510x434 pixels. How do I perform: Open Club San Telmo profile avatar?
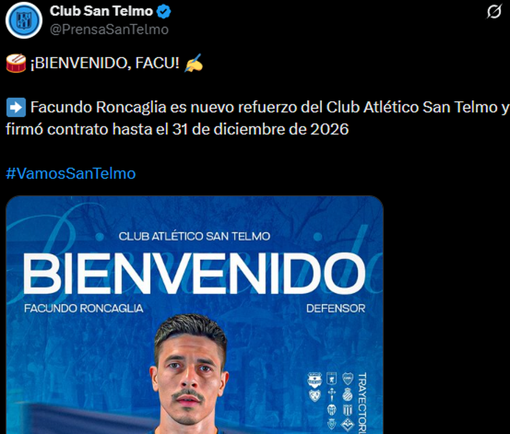24,20
